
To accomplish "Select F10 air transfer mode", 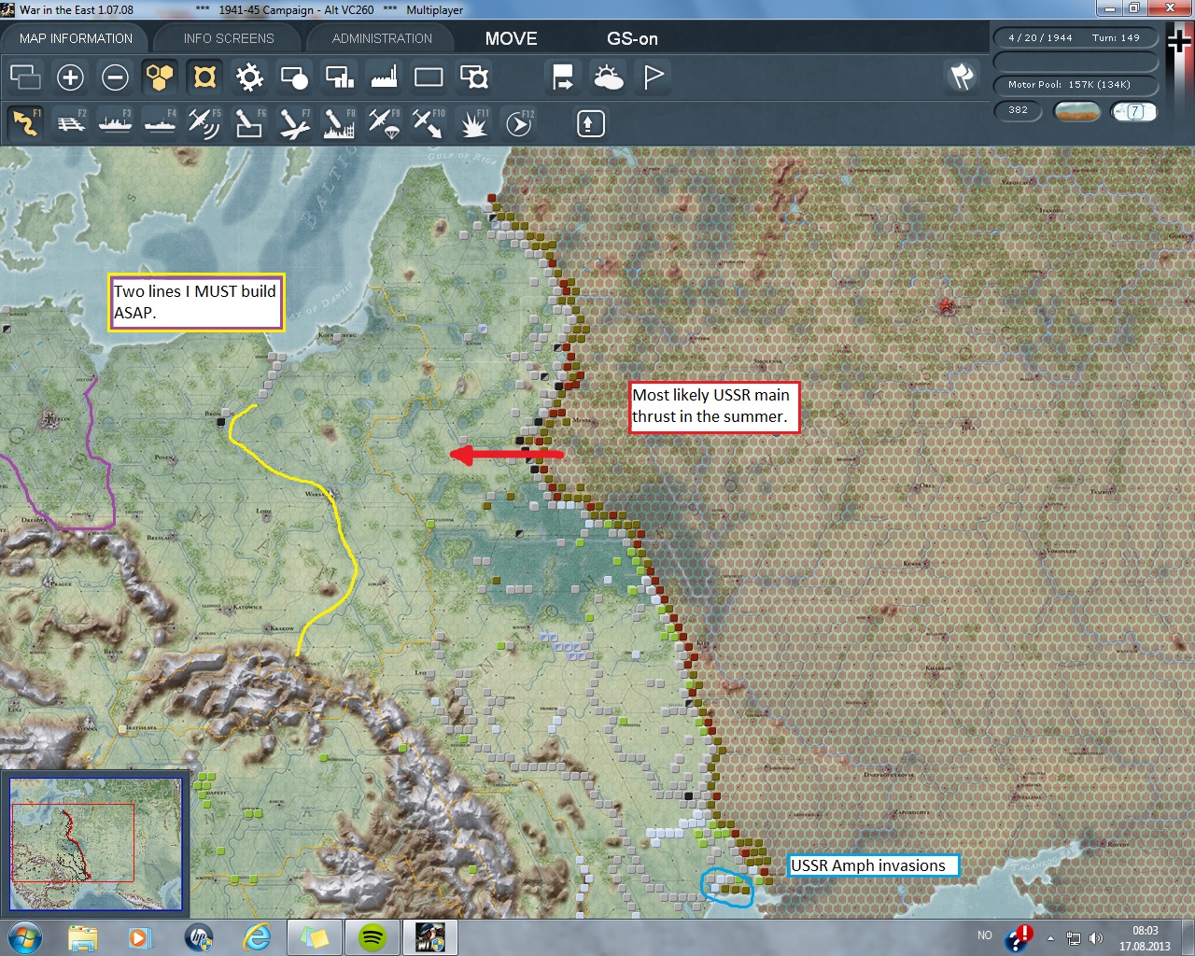I will [429, 123].
